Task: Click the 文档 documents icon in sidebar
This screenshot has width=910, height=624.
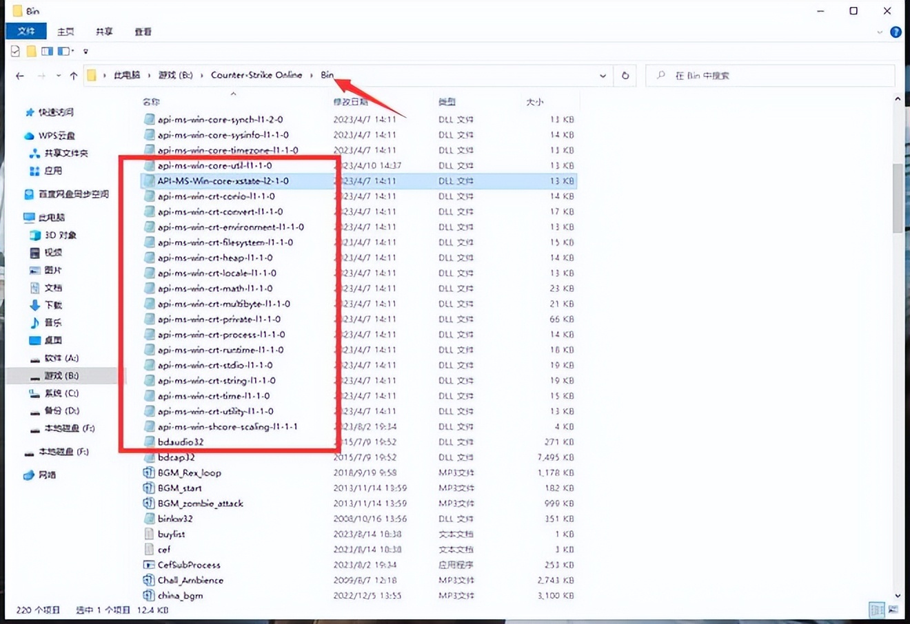Action: click(x=34, y=288)
